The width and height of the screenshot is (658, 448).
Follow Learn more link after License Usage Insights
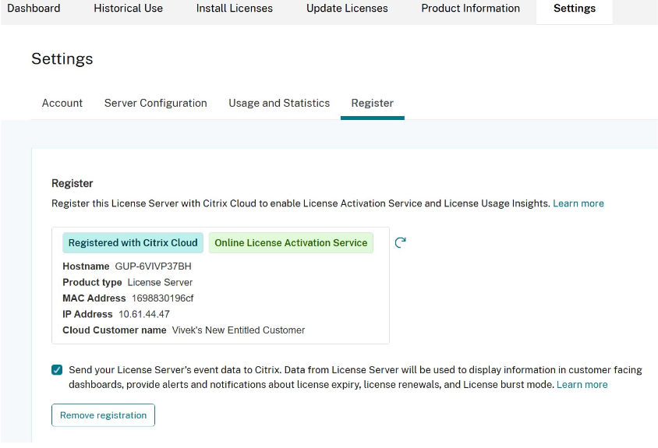pyautogui.click(x=578, y=203)
